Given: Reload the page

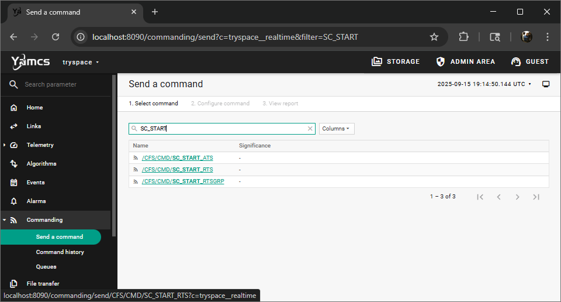Looking at the screenshot, I should click(x=56, y=37).
